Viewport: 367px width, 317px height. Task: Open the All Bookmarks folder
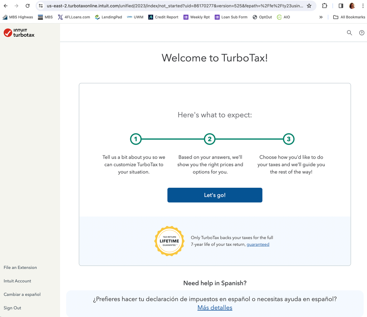349,17
